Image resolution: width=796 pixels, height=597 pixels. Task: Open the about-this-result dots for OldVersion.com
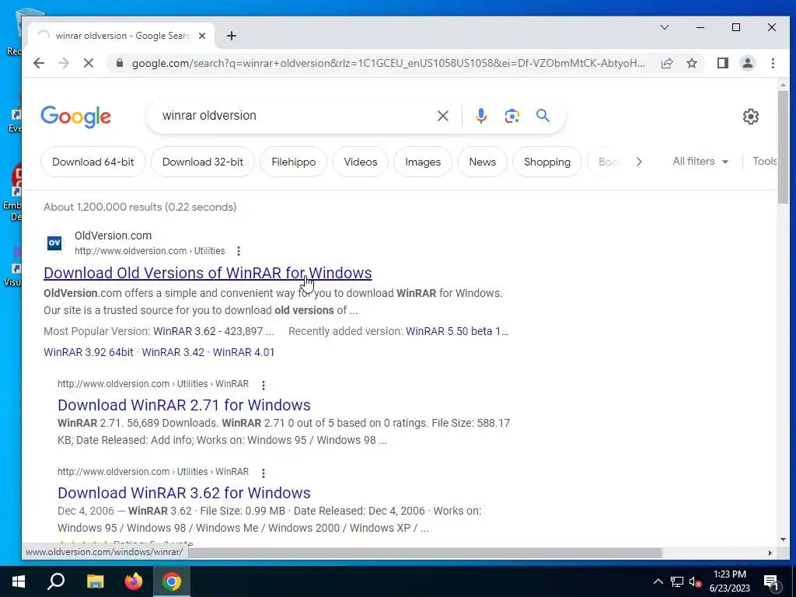(238, 251)
